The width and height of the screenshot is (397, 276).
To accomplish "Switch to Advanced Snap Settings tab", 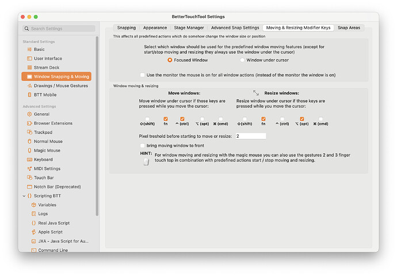I will point(235,28).
